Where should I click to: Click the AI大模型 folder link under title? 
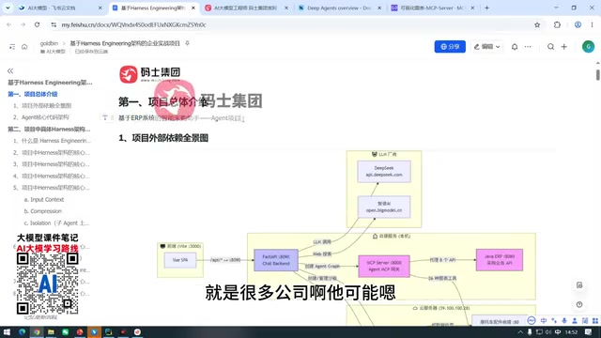53,52
